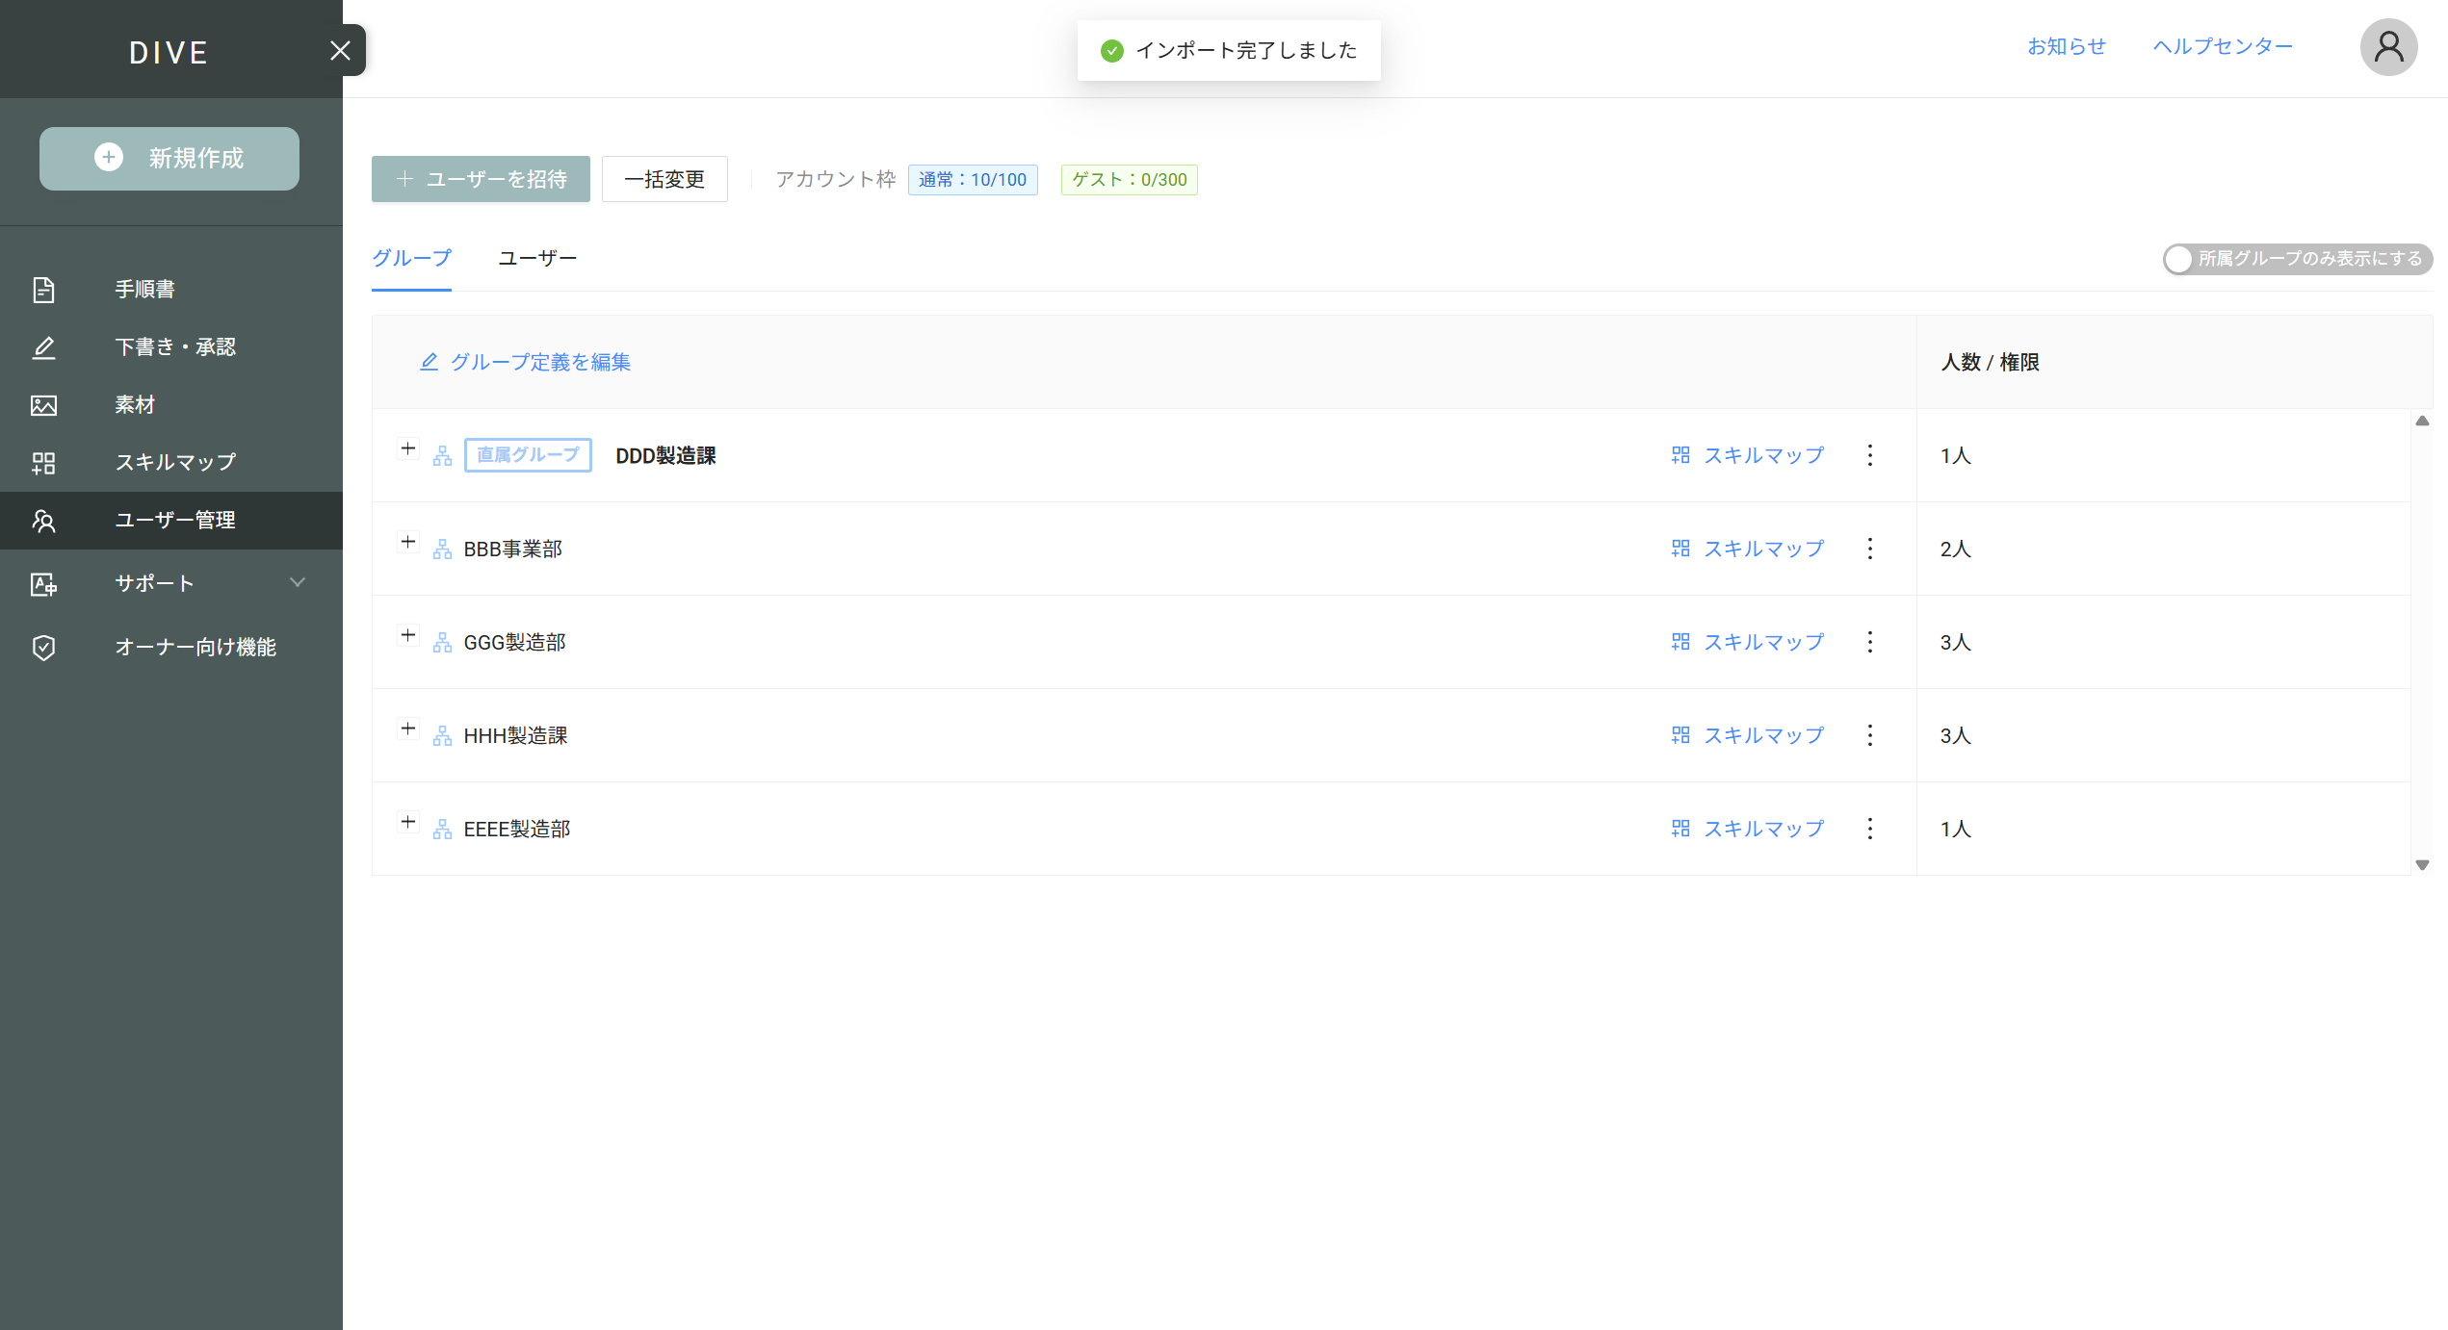Click the スキルマップ sidebar grid icon
This screenshot has height=1330, width=2448.
(x=43, y=463)
